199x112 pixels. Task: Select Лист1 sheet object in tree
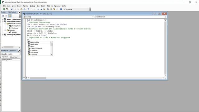click(x=16, y=26)
